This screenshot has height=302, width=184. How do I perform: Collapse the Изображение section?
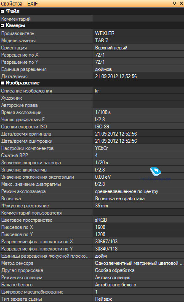2,83
